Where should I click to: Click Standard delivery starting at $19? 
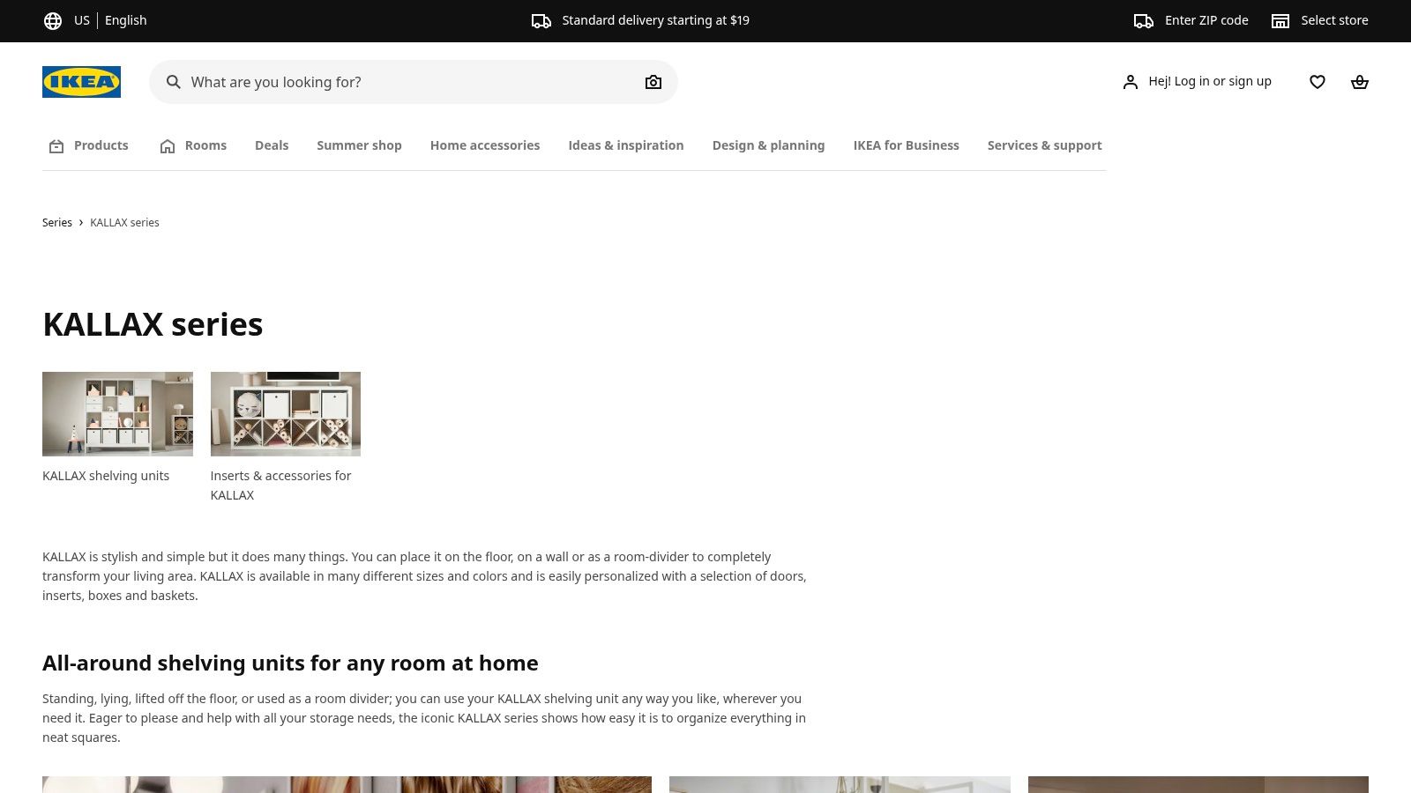[x=655, y=20]
